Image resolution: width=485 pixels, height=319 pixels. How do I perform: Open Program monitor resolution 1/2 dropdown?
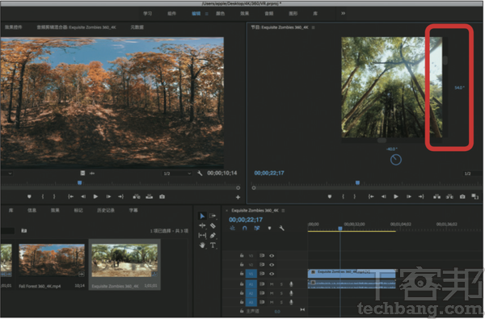tap(472, 174)
